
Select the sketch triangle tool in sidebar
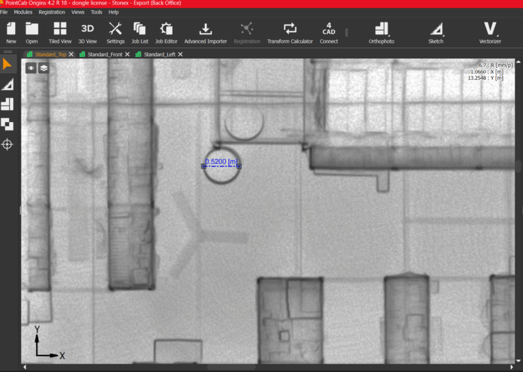point(8,84)
